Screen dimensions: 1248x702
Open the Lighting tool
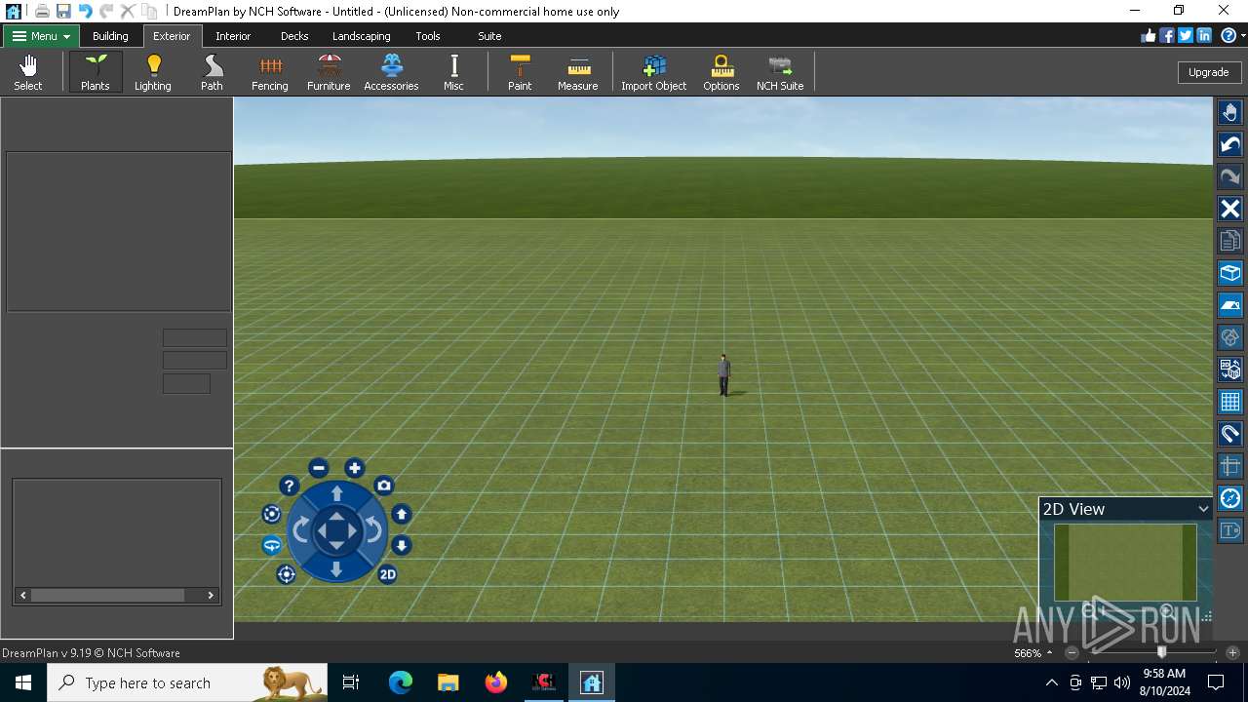point(153,72)
